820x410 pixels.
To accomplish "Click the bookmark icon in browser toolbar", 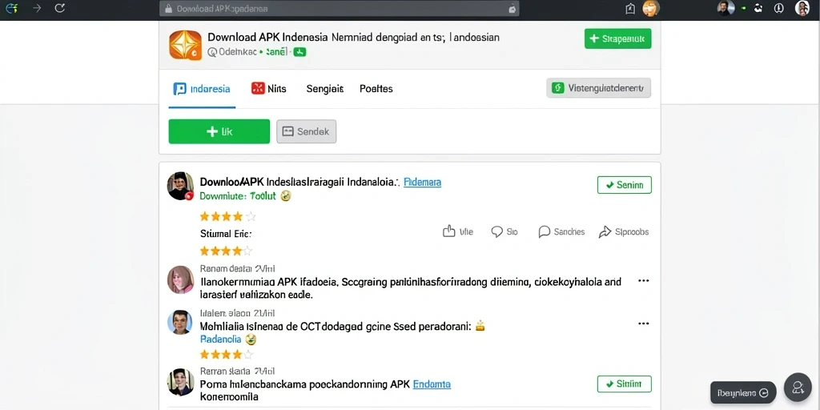I will [629, 8].
